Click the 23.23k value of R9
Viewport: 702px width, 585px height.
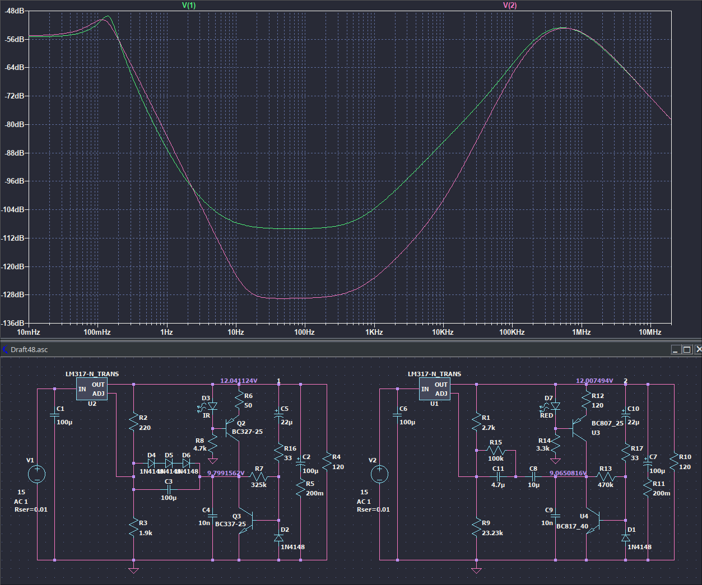pos(492,533)
